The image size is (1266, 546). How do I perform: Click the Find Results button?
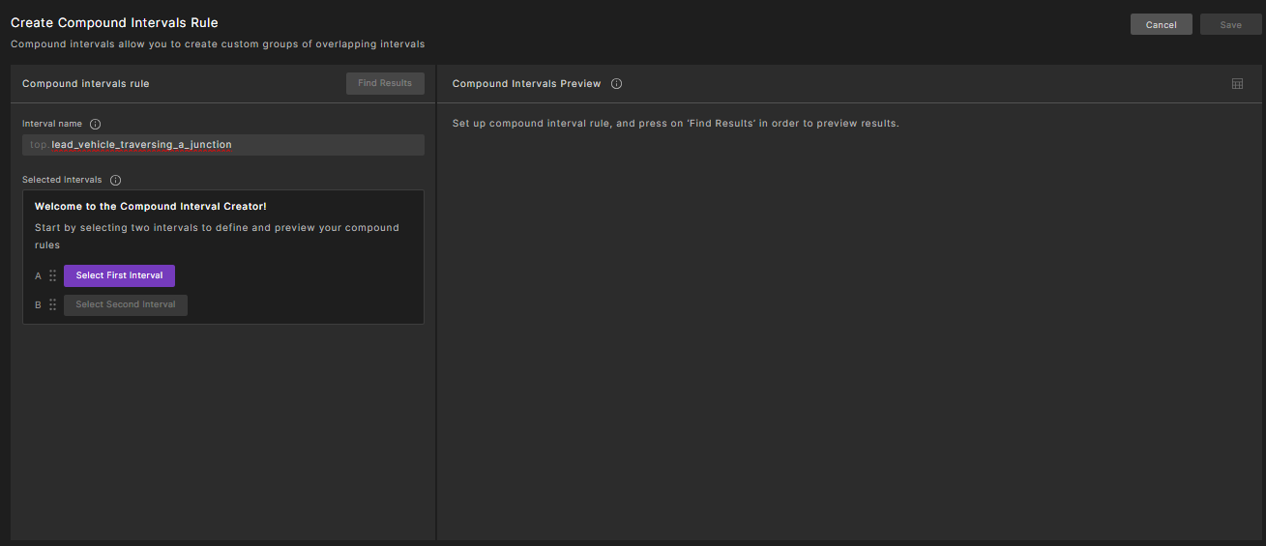pyautogui.click(x=385, y=83)
